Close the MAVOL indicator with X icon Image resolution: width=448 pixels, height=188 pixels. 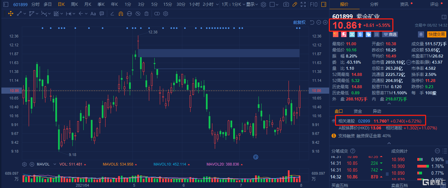pos(31,164)
